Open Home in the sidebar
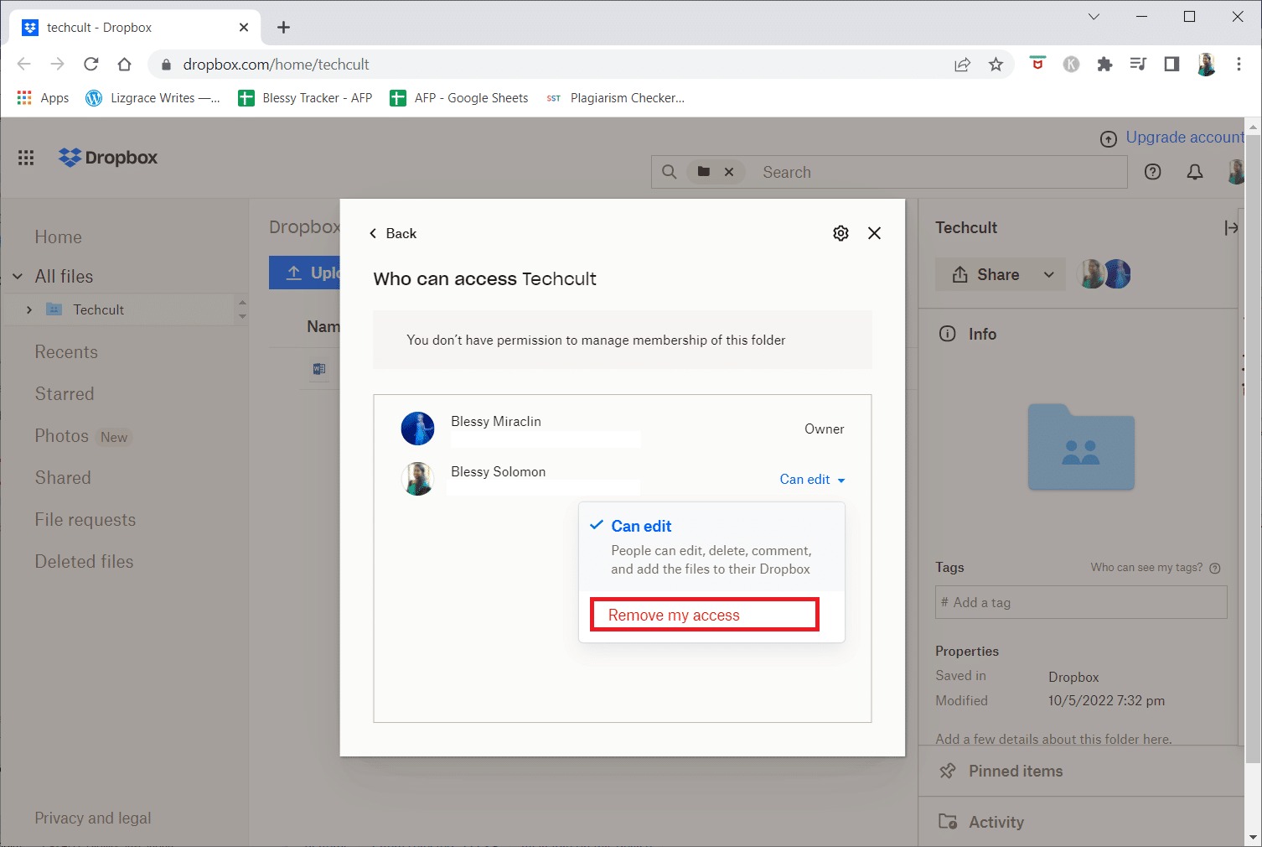 59,237
